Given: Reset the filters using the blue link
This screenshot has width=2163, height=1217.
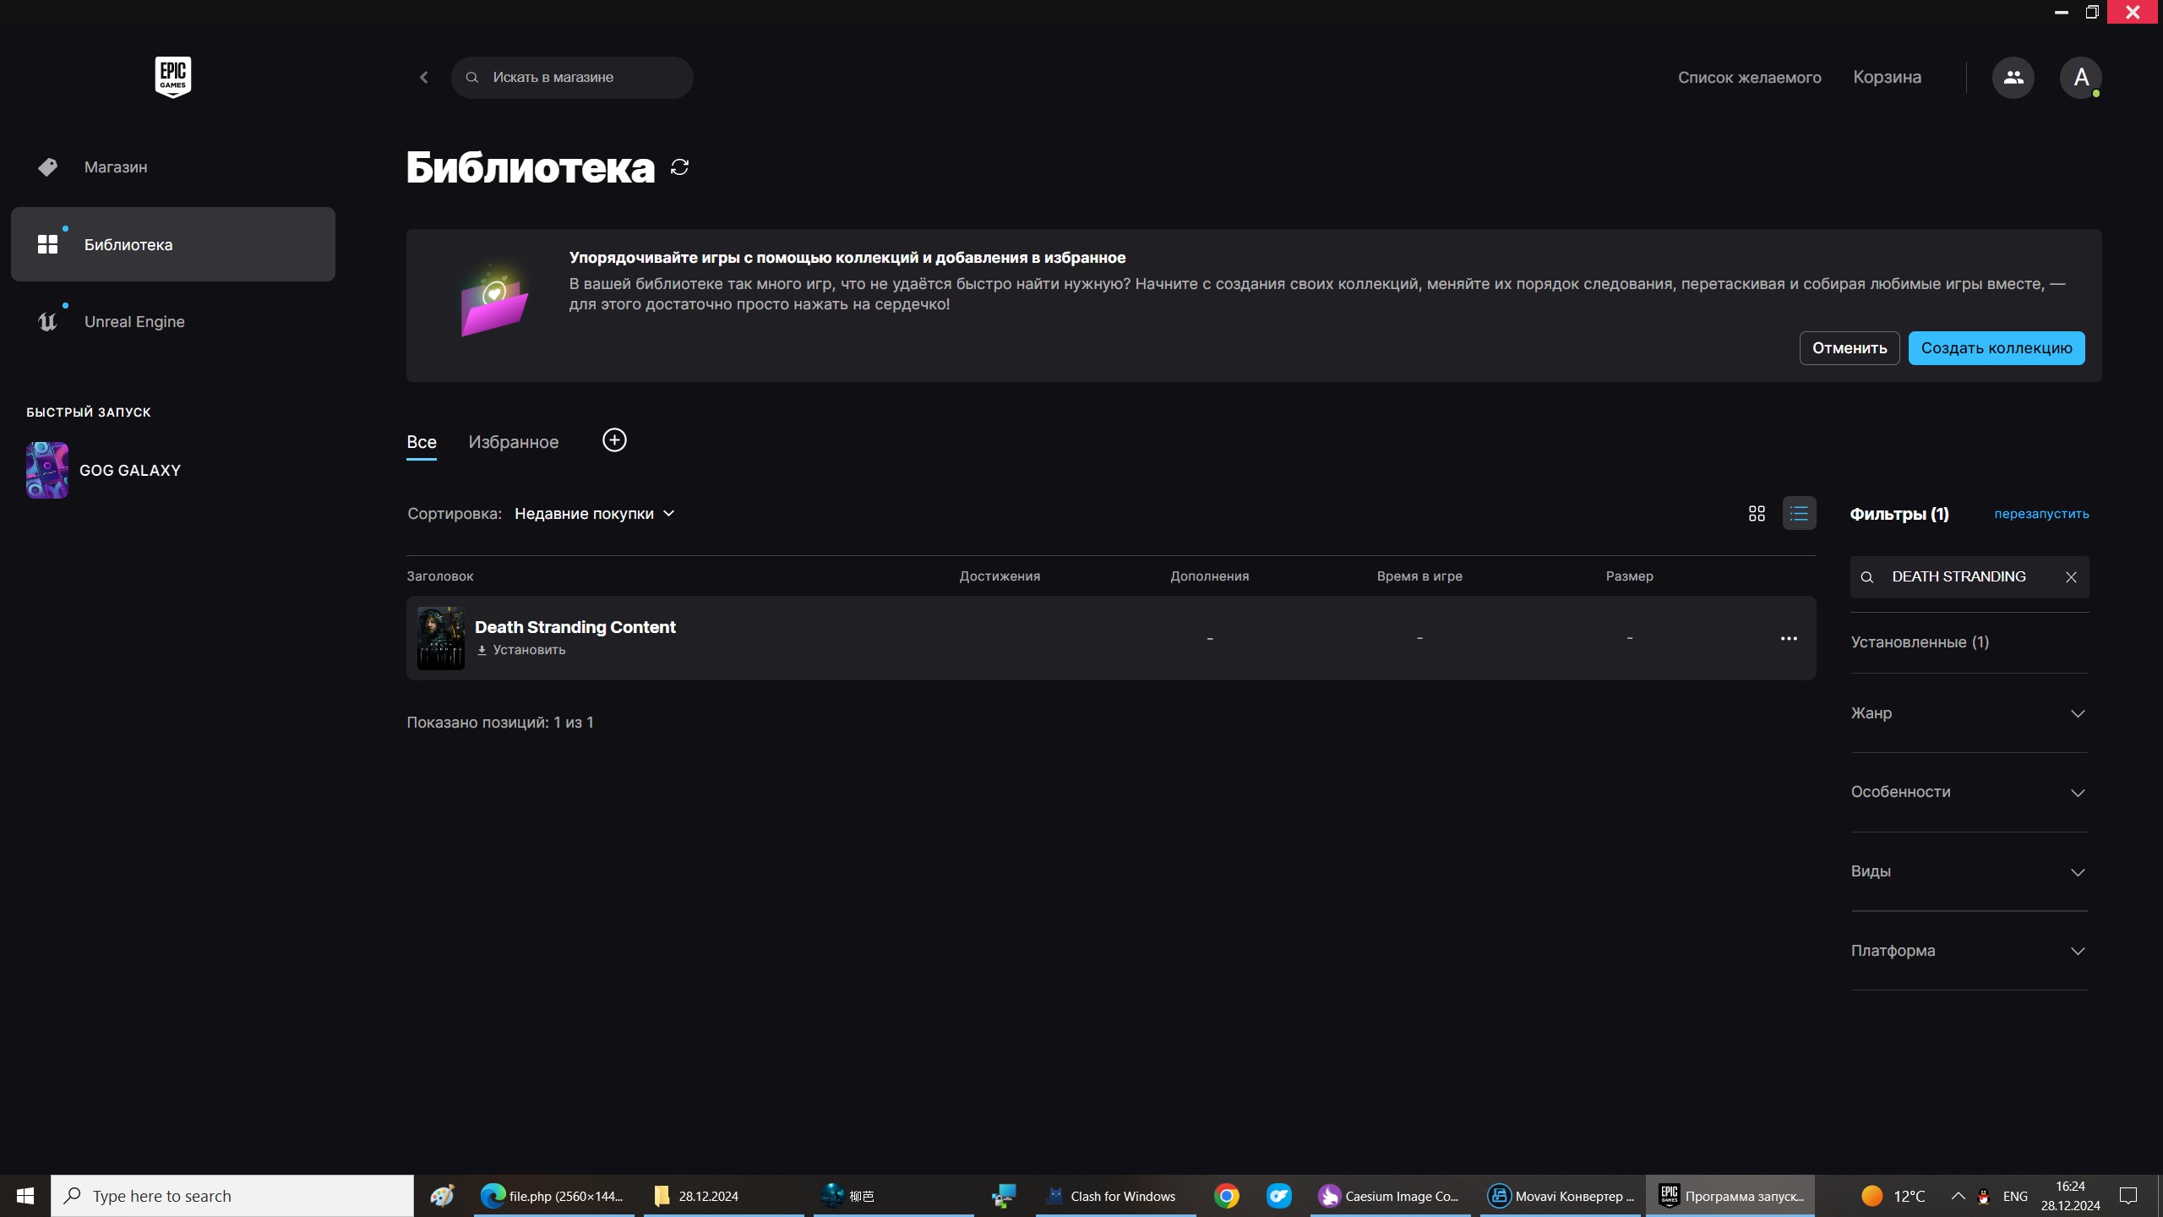Looking at the screenshot, I should tap(2041, 514).
